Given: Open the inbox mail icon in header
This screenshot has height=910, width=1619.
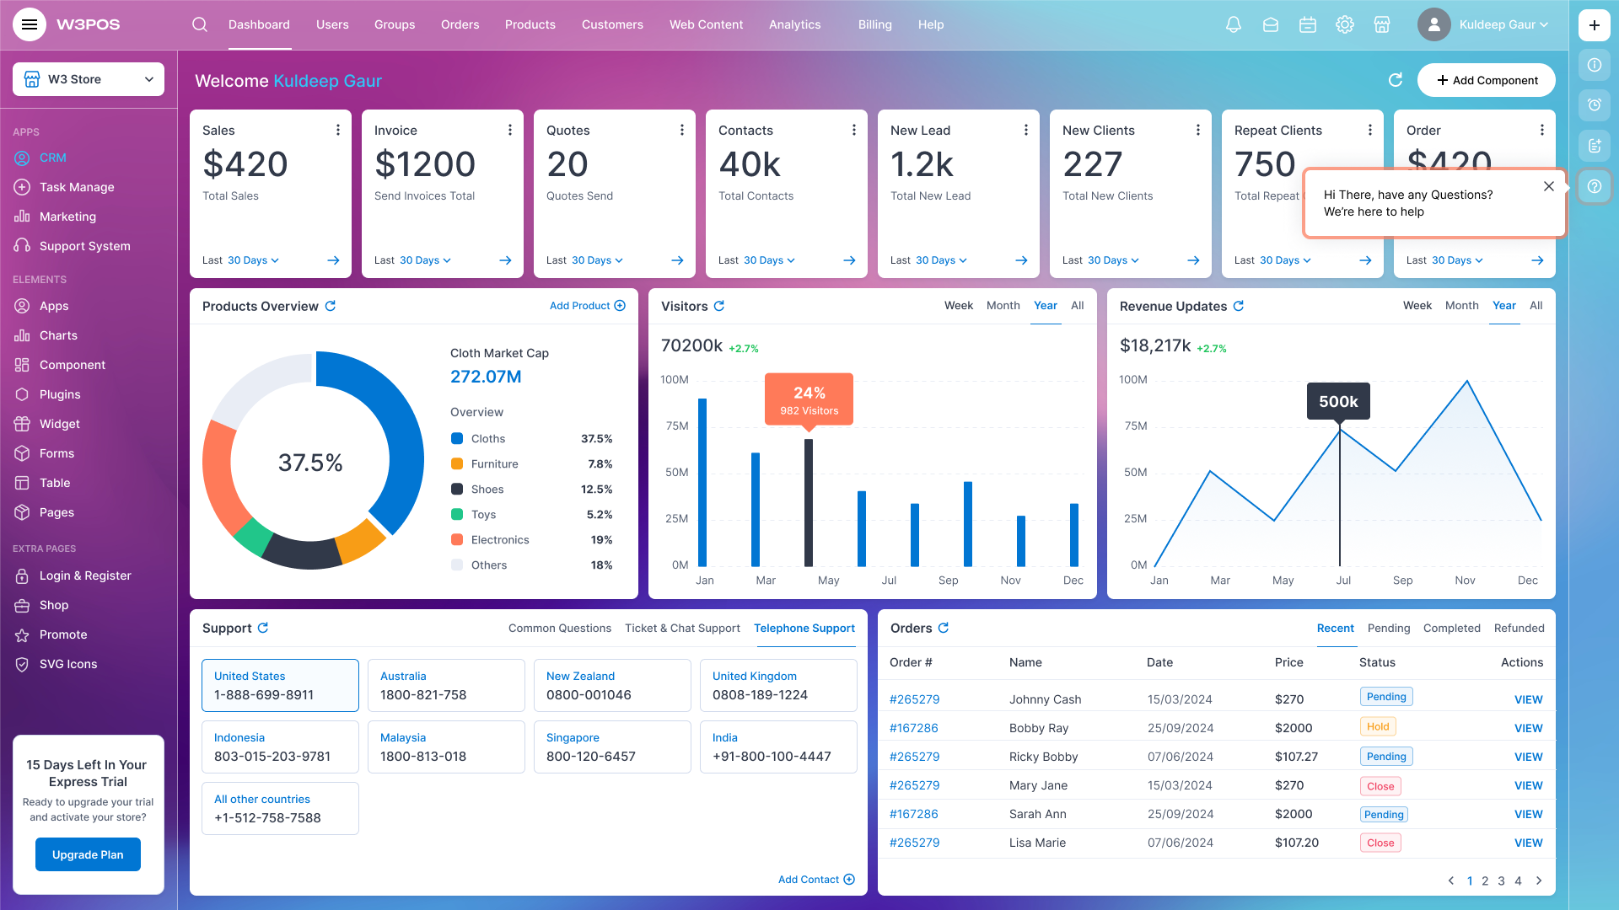Looking at the screenshot, I should [1270, 24].
